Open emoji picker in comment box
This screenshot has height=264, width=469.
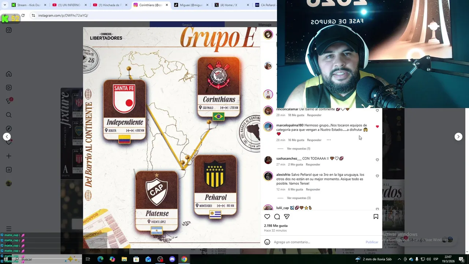[267, 242]
